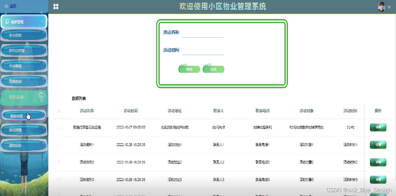Open 详情 for 活动名称2 row

(378, 162)
